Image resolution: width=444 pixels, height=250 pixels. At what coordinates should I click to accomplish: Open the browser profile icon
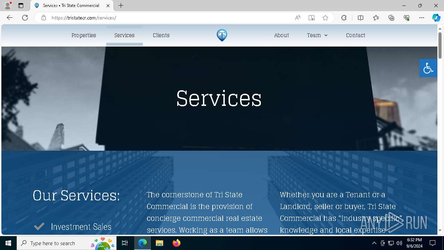point(8,6)
